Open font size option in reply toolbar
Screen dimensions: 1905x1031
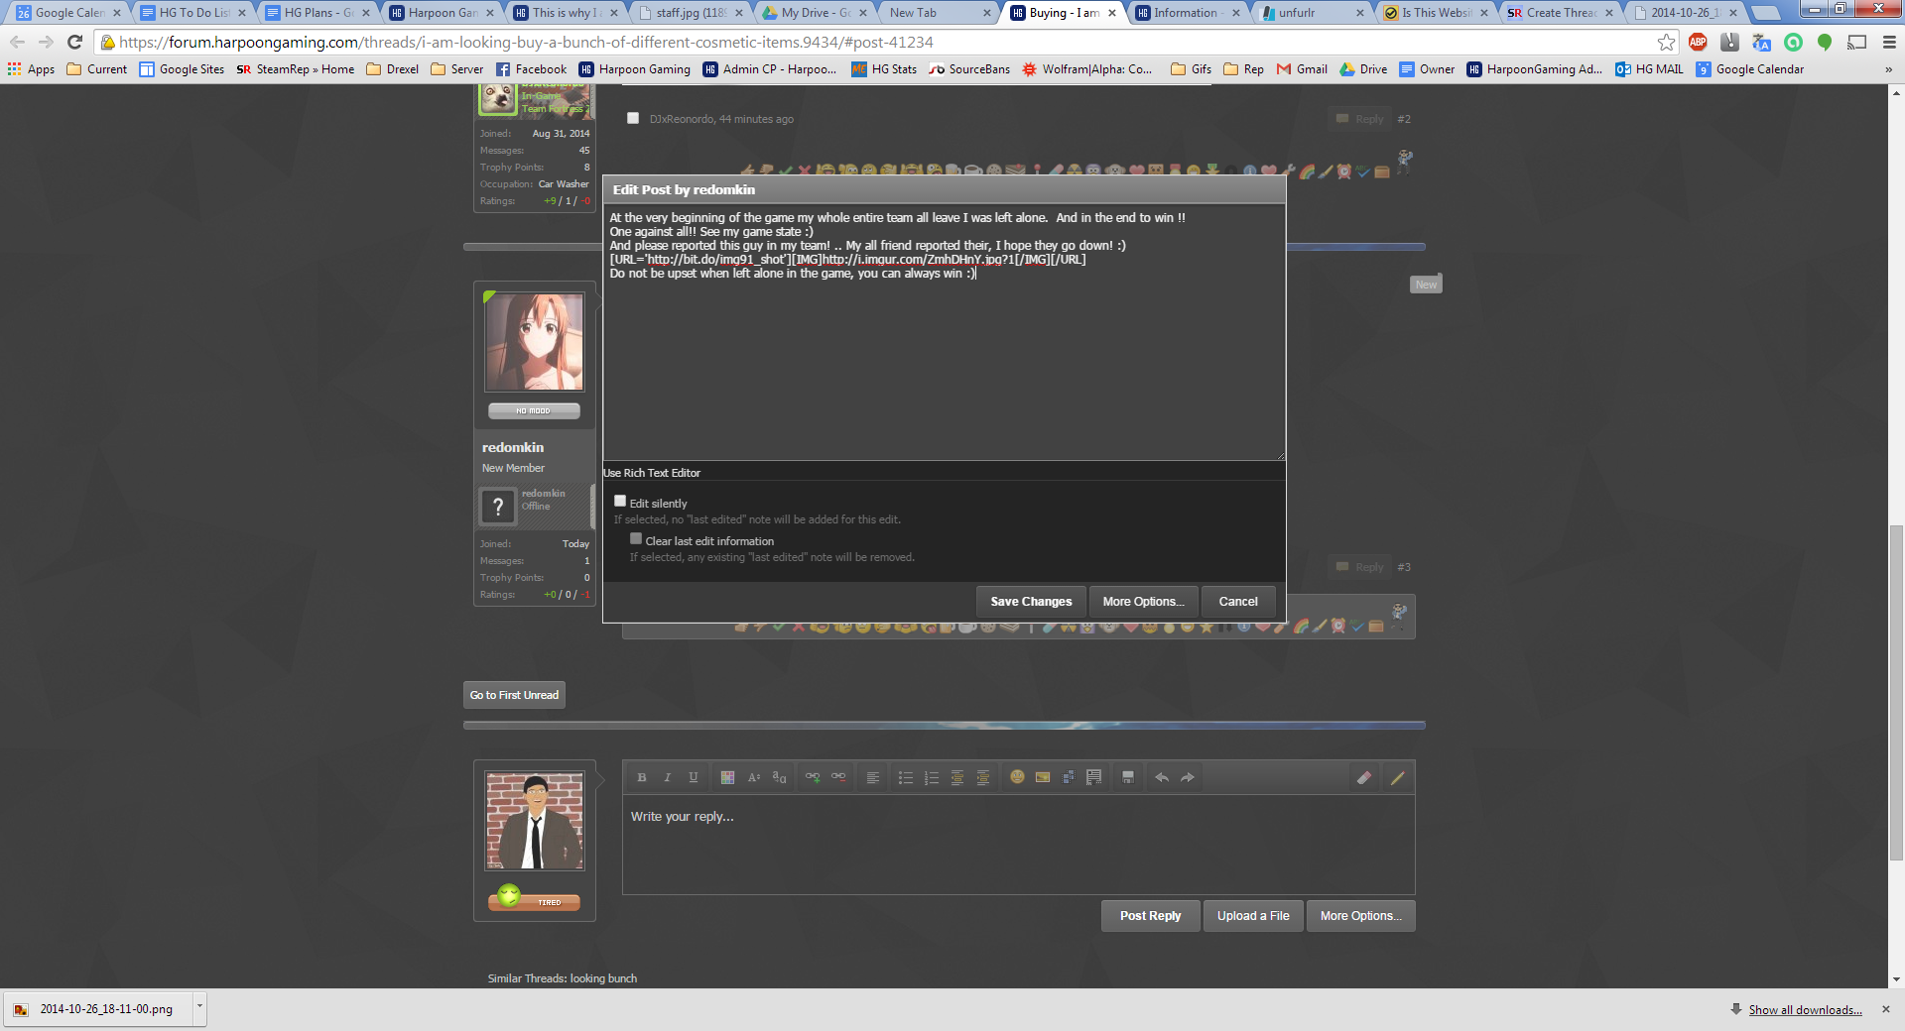[754, 778]
